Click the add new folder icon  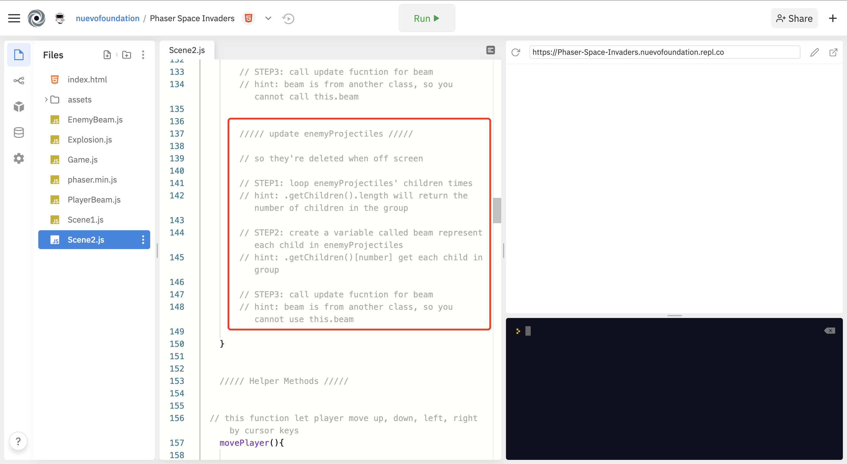click(x=127, y=55)
